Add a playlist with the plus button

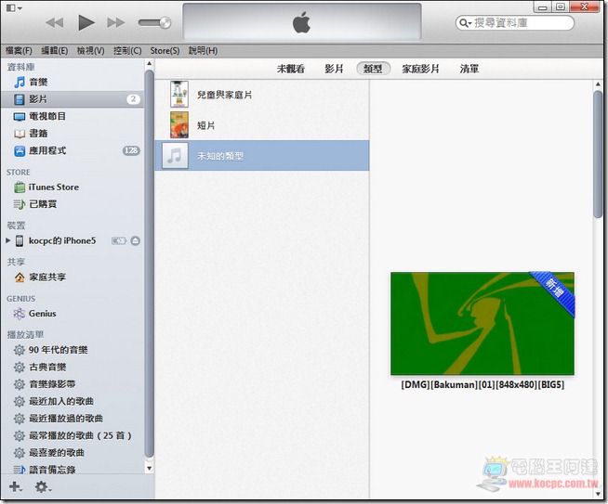click(15, 486)
